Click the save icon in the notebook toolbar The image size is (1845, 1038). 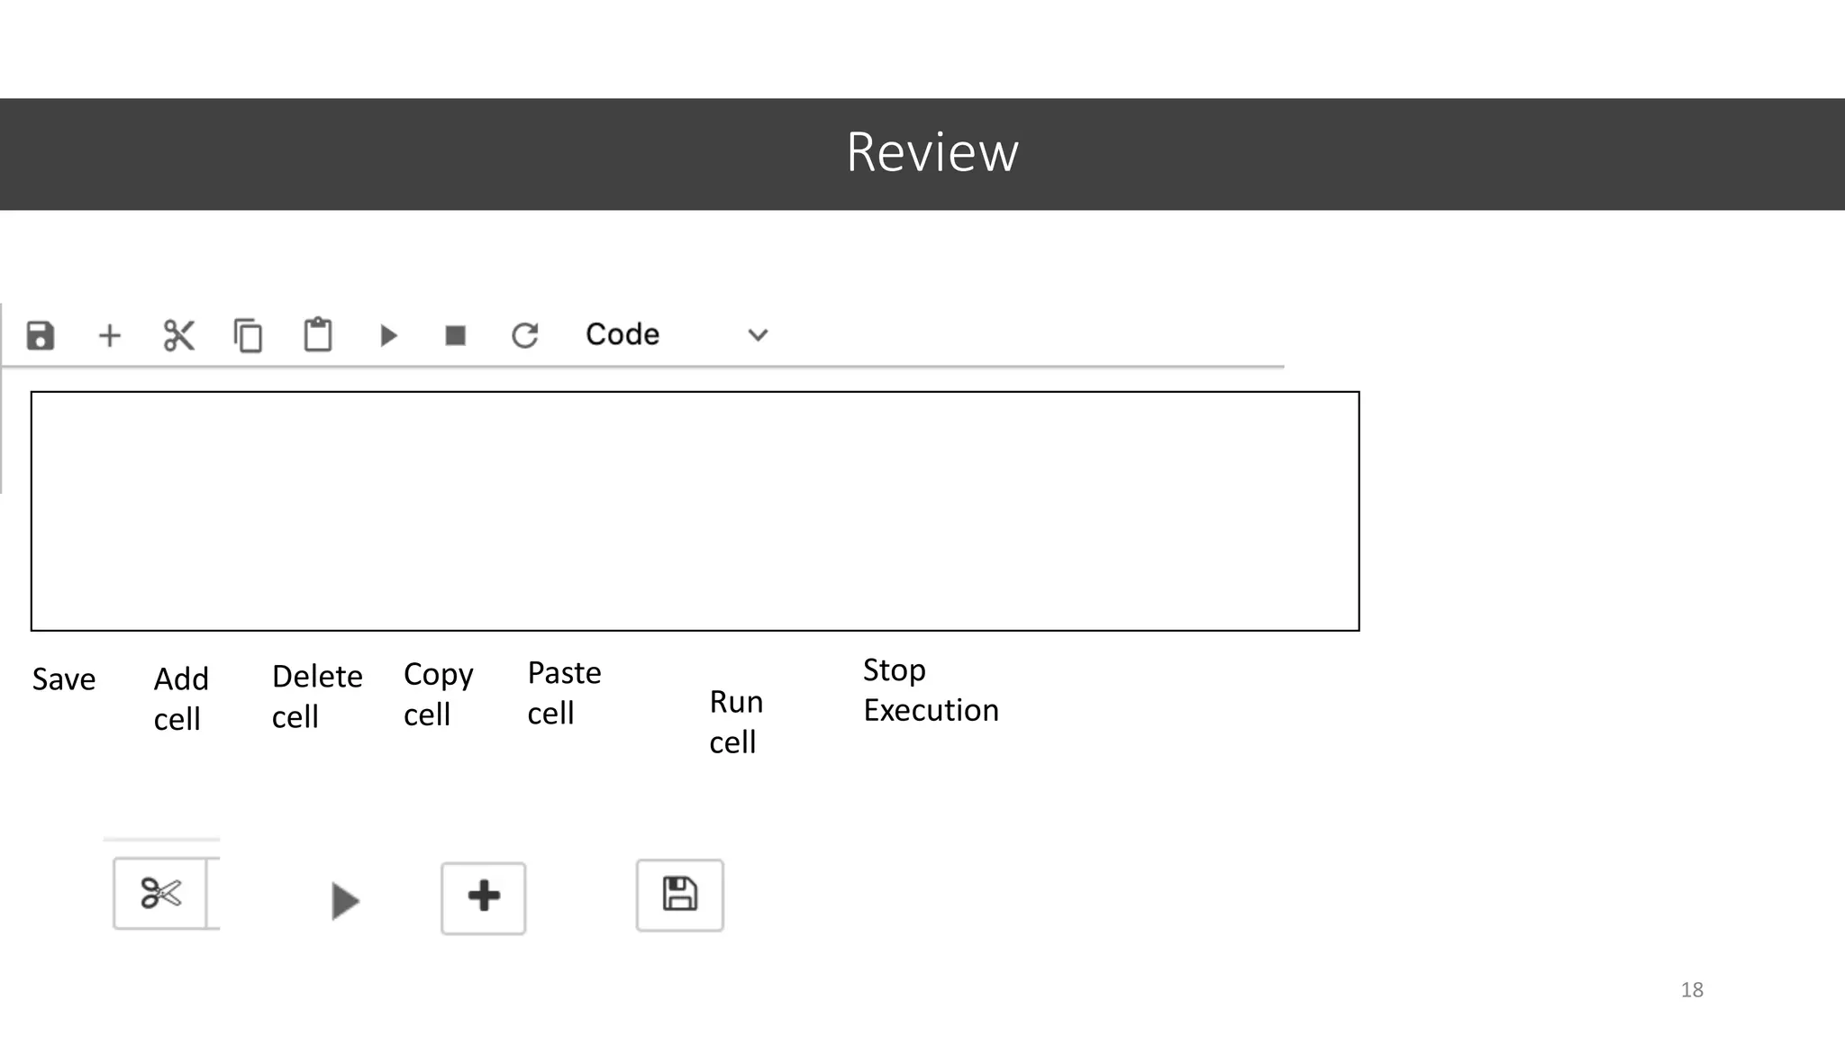click(x=41, y=335)
